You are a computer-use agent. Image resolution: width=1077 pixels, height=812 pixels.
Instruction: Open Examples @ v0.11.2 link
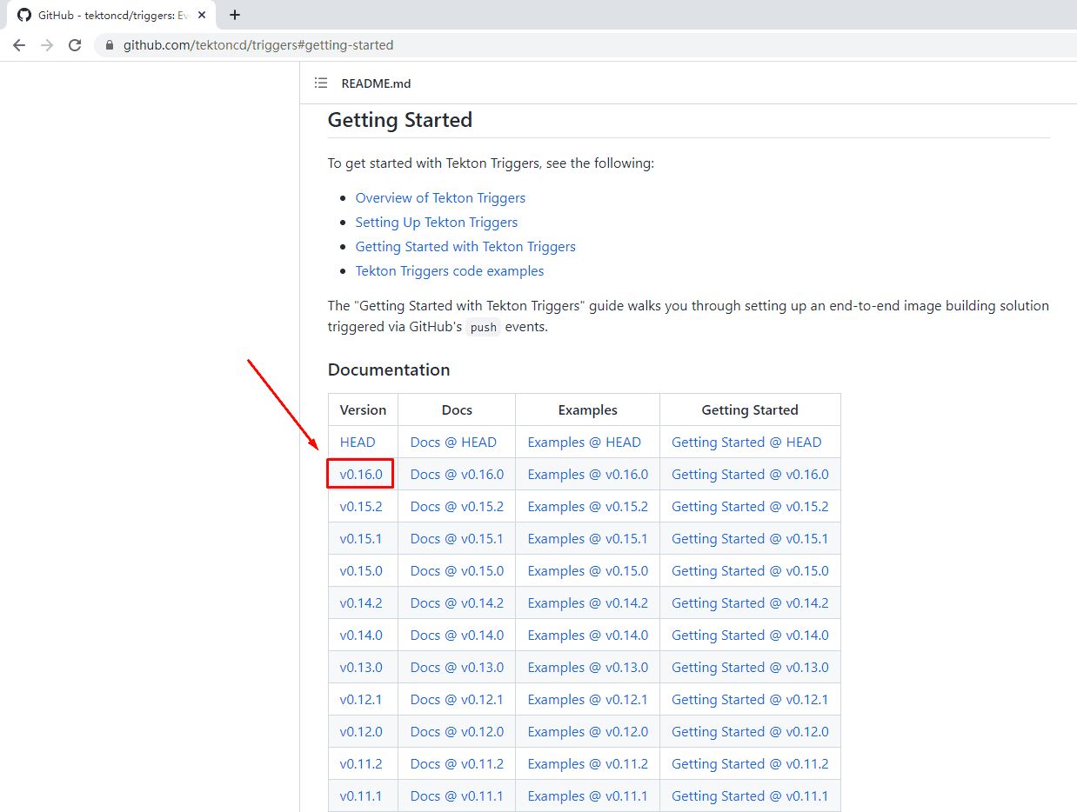coord(588,764)
